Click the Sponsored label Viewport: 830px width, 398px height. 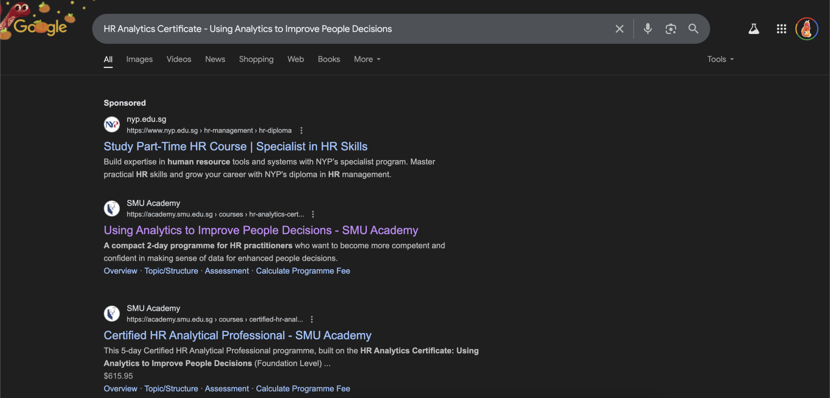[124, 103]
